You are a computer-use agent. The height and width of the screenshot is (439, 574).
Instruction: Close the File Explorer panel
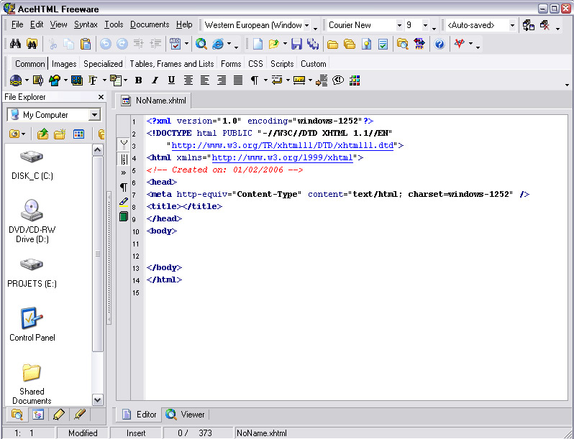pyautogui.click(x=101, y=97)
